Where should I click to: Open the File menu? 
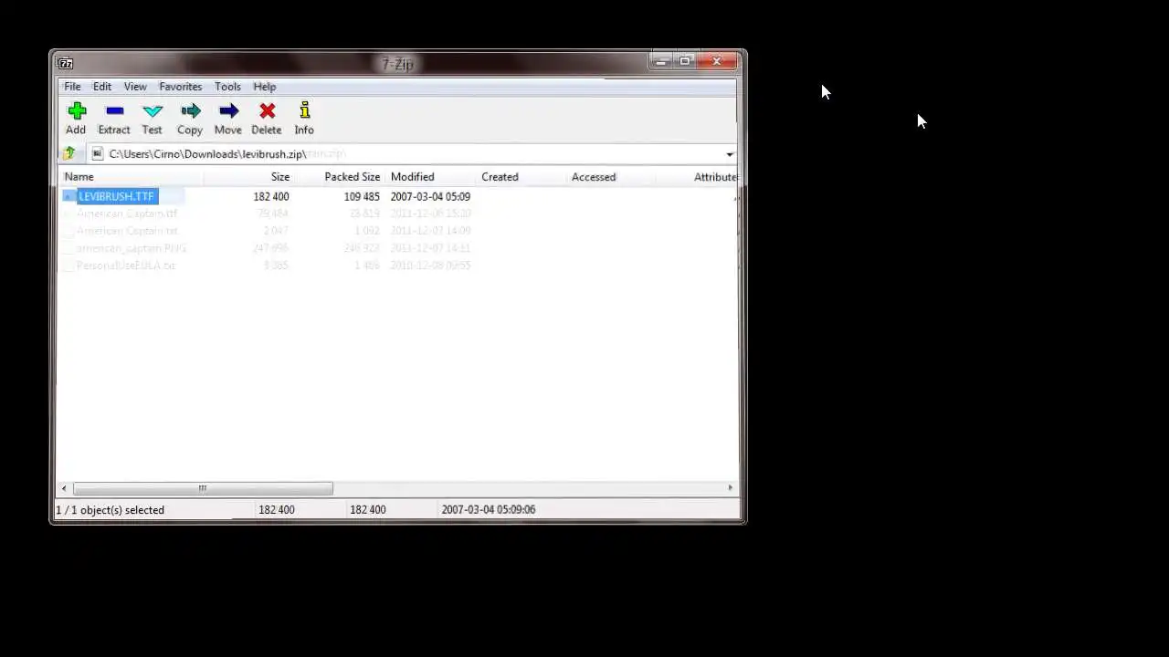coord(72,87)
